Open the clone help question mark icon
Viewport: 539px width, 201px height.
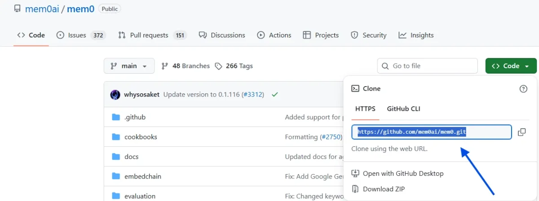(x=523, y=89)
